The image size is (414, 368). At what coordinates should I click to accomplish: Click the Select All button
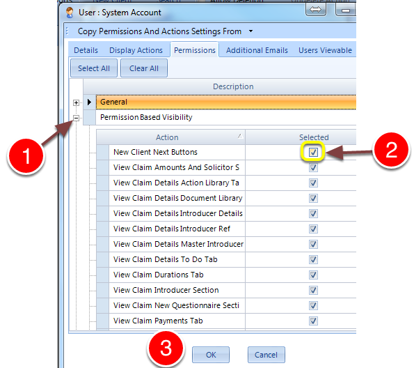[x=94, y=68]
